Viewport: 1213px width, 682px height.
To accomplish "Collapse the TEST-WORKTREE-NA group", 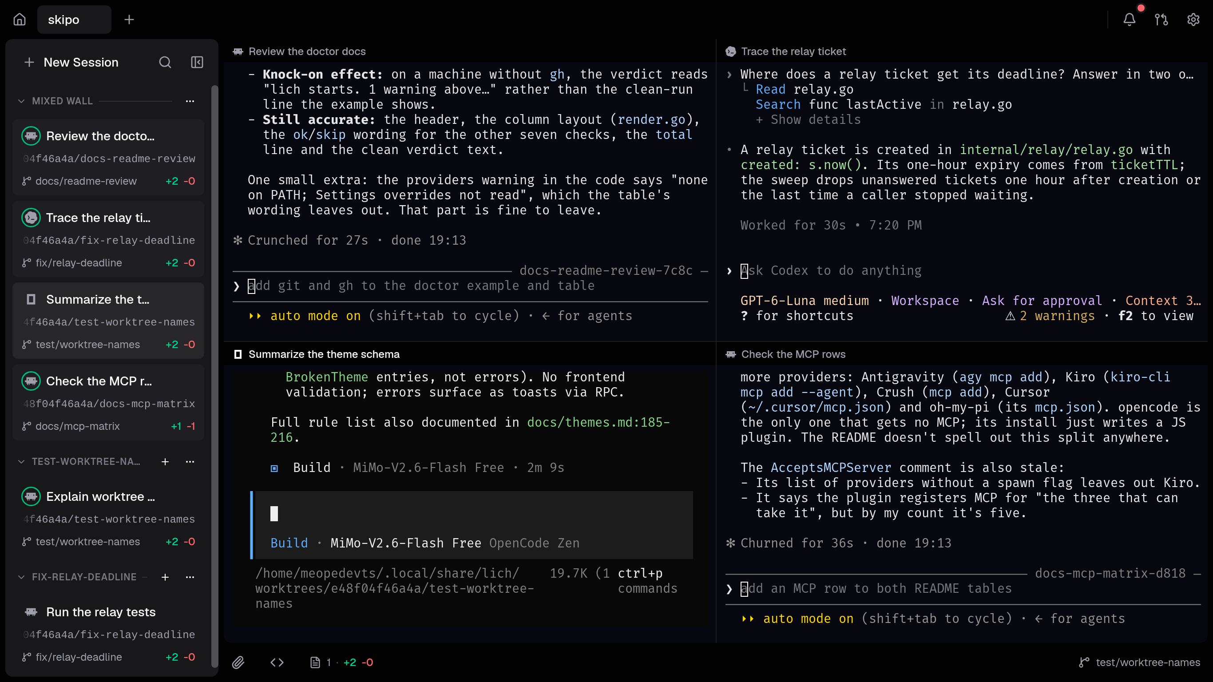I will tap(21, 462).
